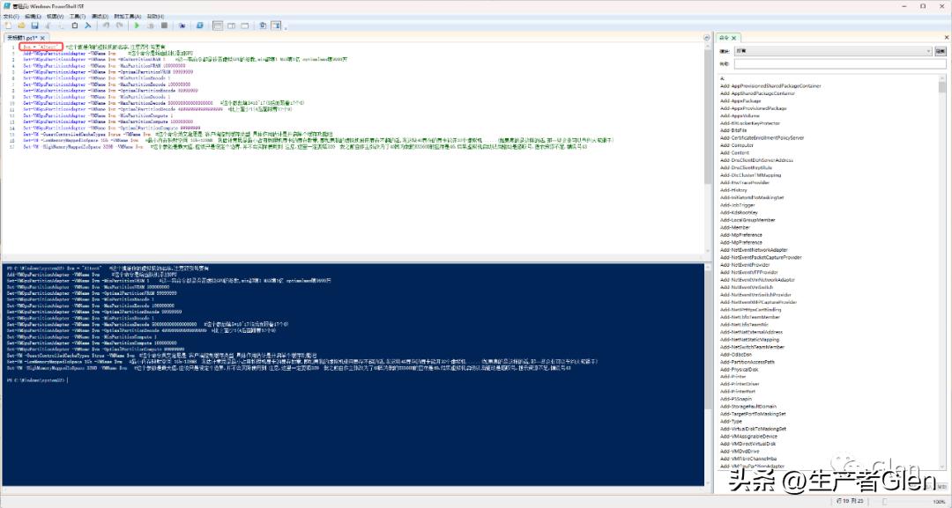The height and width of the screenshot is (508, 952).
Task: Select Add-VMDvdDrive in command list
Action: pos(740,451)
